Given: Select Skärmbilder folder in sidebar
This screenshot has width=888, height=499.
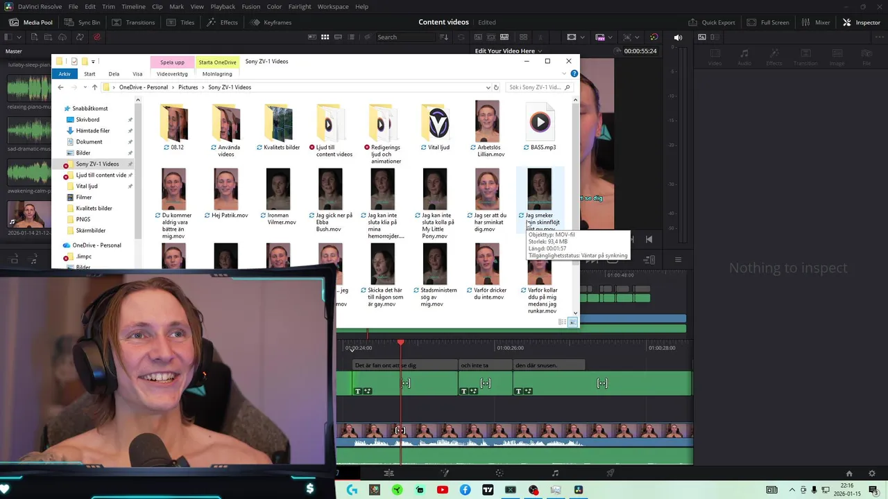Looking at the screenshot, I should 90,231.
